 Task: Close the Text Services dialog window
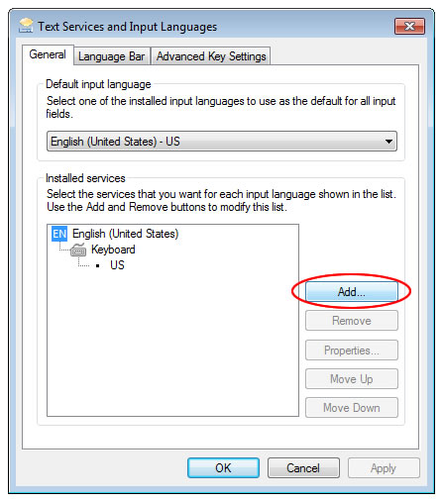tap(409, 27)
